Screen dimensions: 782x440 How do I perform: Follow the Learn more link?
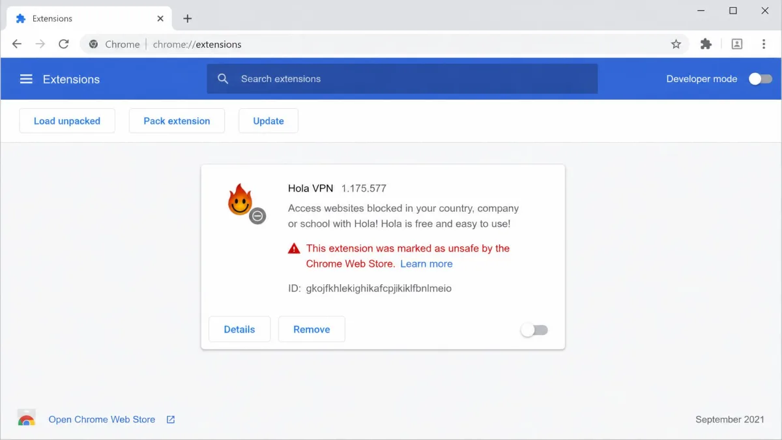tap(426, 264)
